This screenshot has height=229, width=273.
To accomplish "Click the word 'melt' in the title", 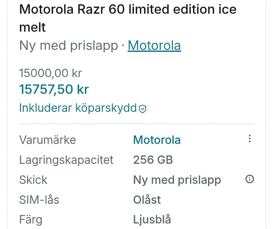I will [32, 28].
